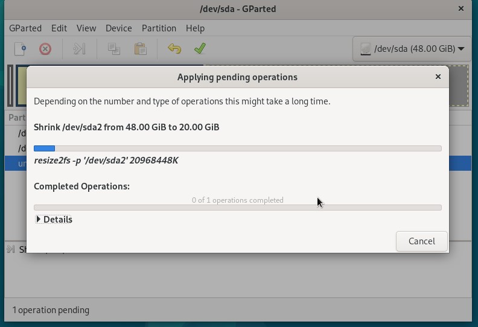
Task: Open the View menu
Action: click(86, 28)
